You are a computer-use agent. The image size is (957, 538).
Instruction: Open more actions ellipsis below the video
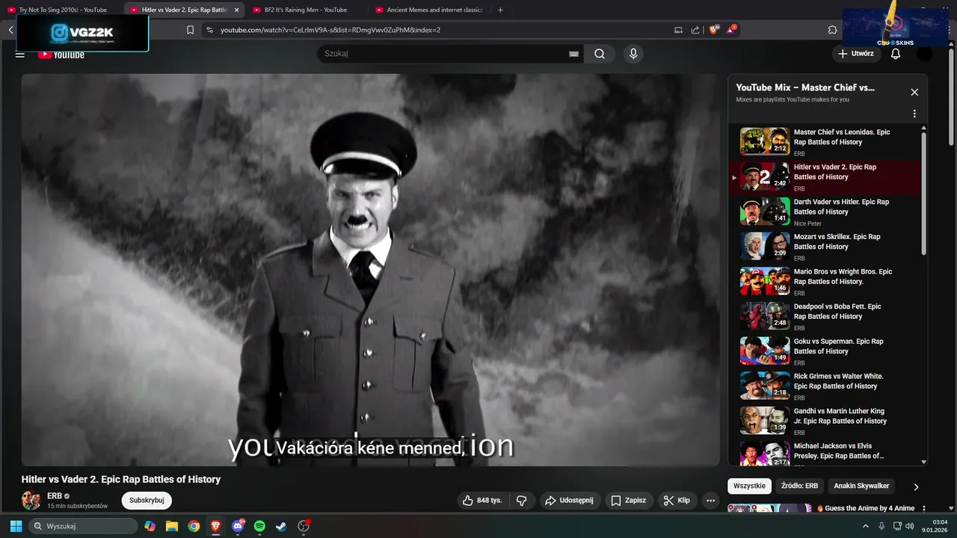(710, 500)
